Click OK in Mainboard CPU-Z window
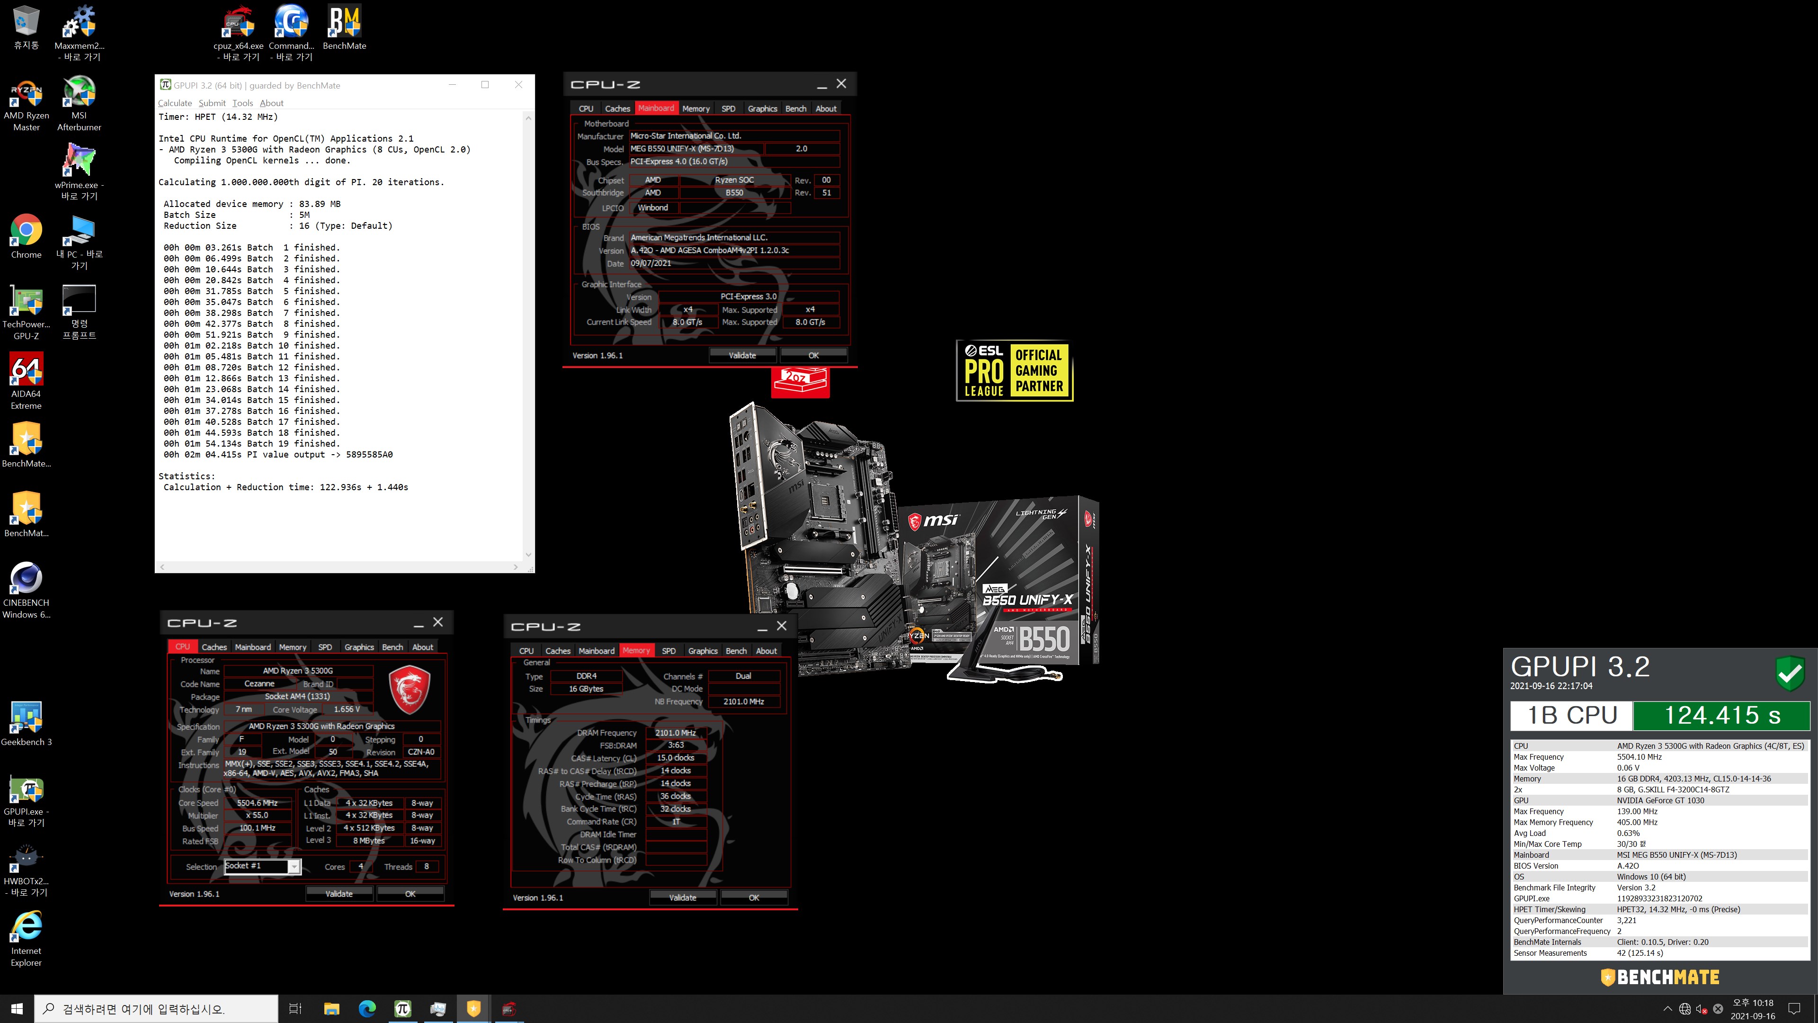 [x=814, y=355]
